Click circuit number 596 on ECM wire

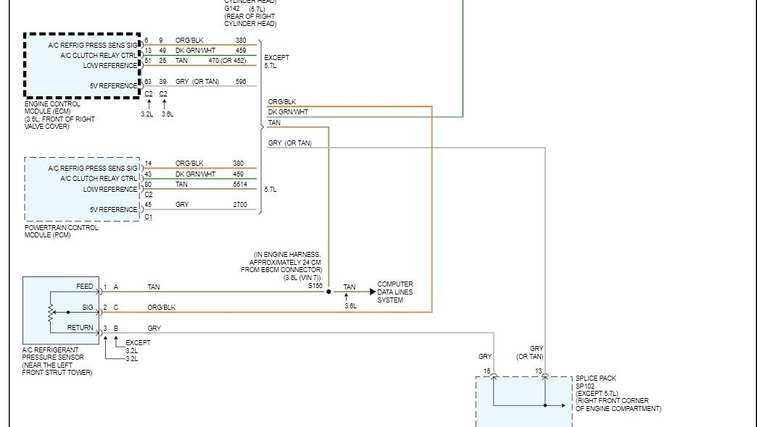click(x=241, y=82)
